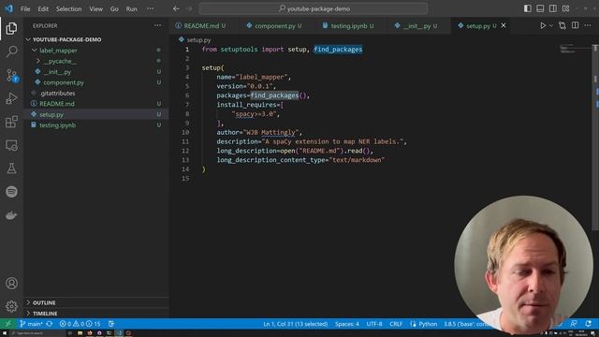Click the feedback icon in status bar
This screenshot has width=599, height=337.
tap(574, 324)
